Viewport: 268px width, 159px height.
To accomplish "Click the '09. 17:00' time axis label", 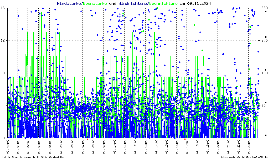I will pyautogui.click(x=187, y=147).
